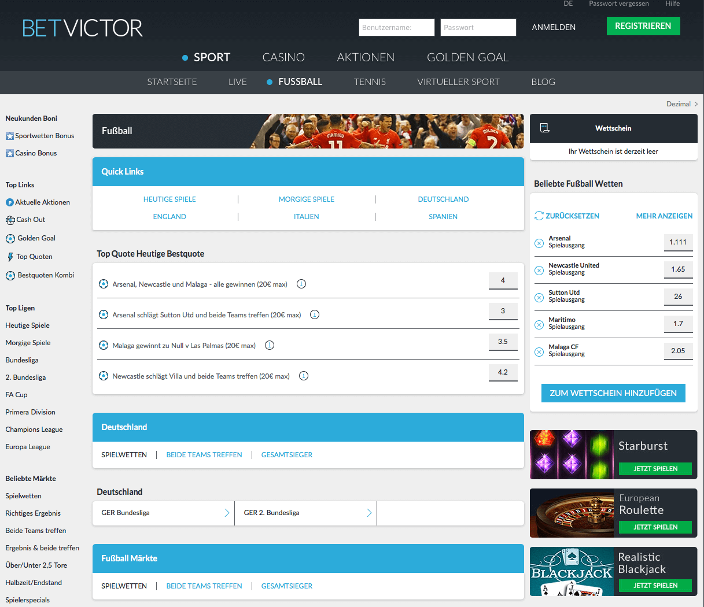Open info for Arsenal, Newcastle und Malaga bet
The image size is (704, 607).
(x=301, y=284)
